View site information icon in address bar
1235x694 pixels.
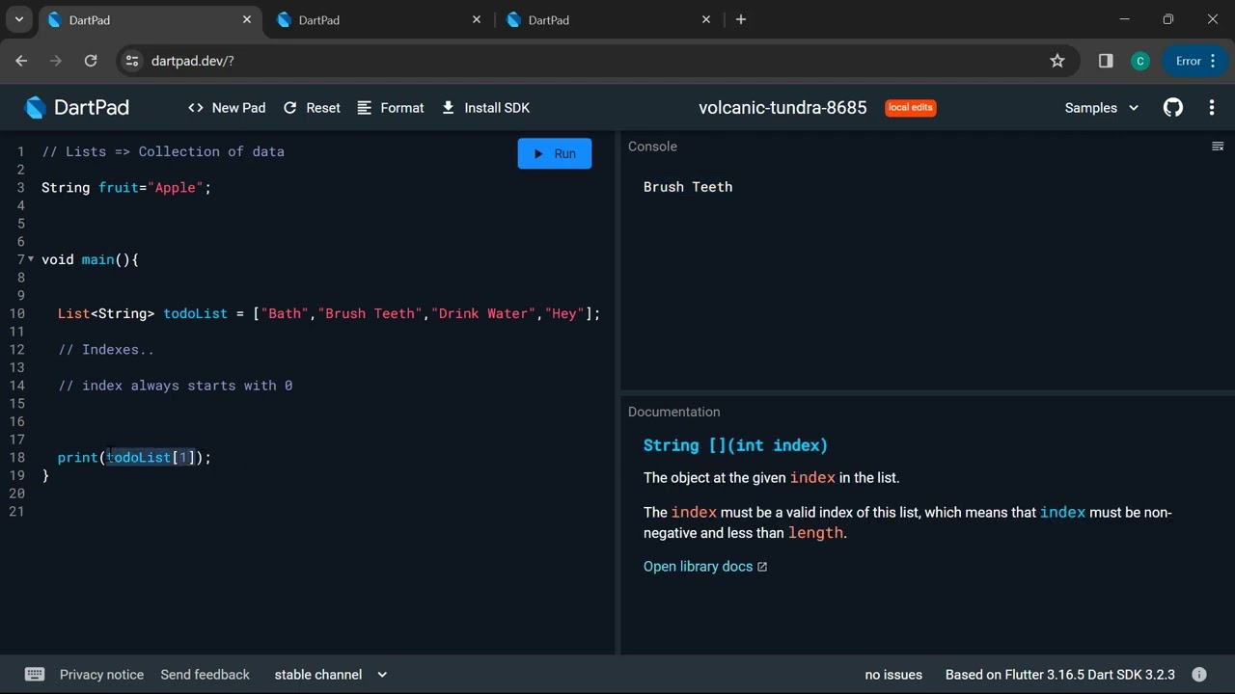(133, 61)
